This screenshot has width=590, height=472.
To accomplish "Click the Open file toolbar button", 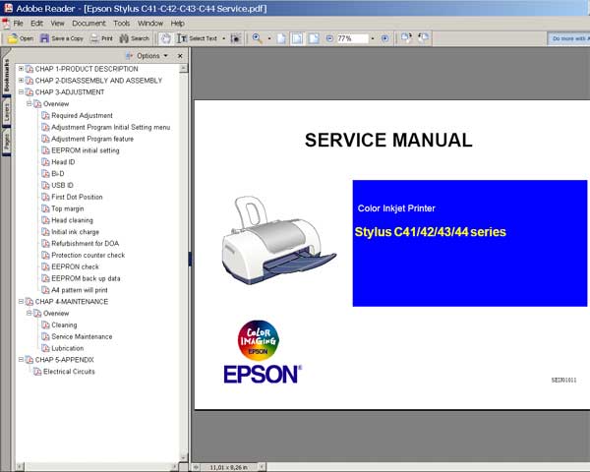I will click(20, 38).
